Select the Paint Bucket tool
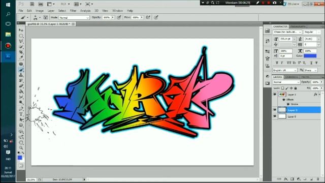 point(21,91)
